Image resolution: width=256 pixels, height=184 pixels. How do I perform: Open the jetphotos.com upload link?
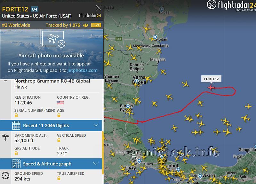[82, 70]
